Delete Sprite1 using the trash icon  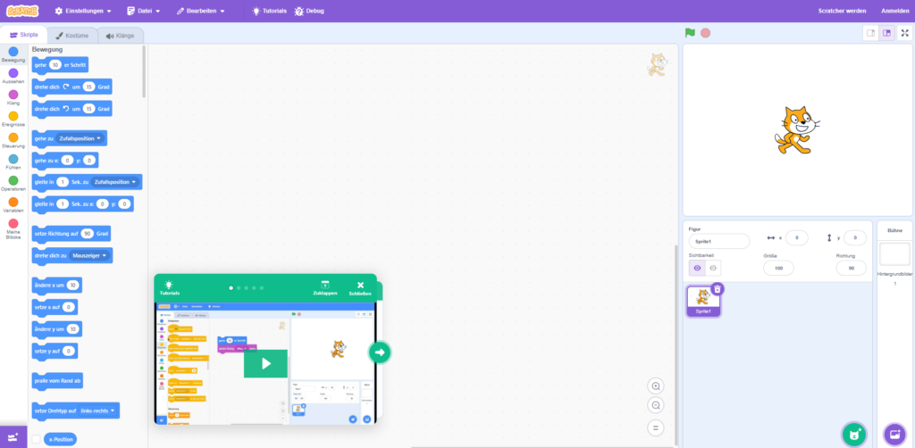[718, 288]
